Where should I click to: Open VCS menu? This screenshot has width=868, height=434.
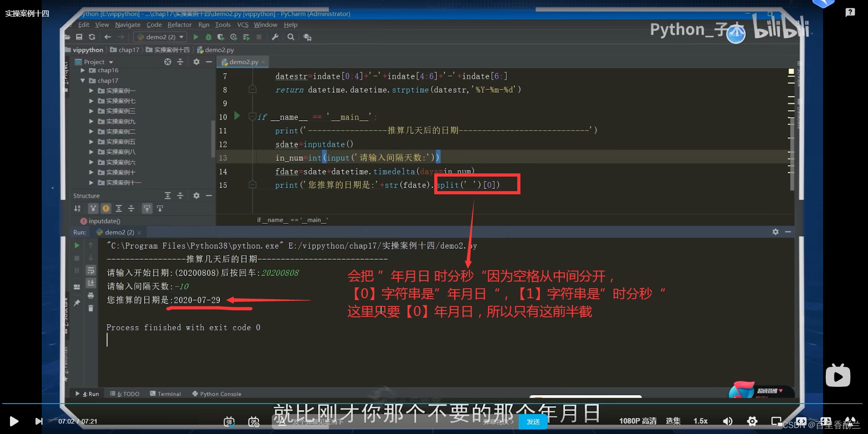tap(243, 25)
